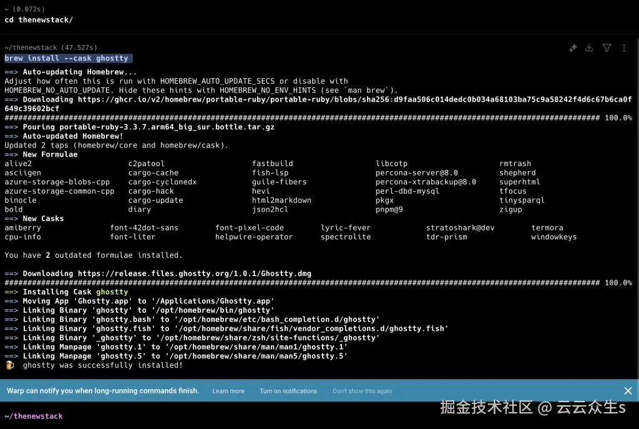Image resolution: width=639 pixels, height=429 pixels.
Task: Click the helpwire-operator cask
Action: (x=254, y=237)
